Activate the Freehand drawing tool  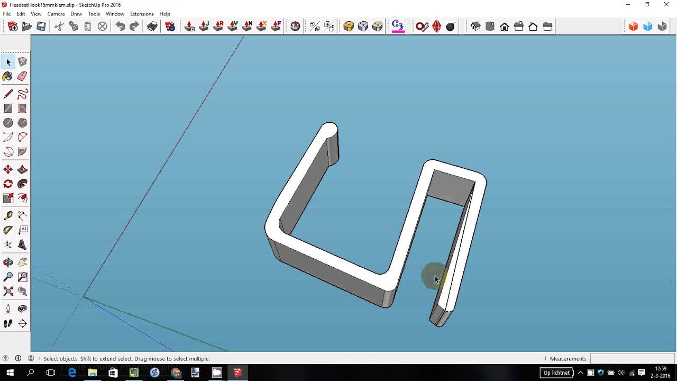pyautogui.click(x=22, y=94)
